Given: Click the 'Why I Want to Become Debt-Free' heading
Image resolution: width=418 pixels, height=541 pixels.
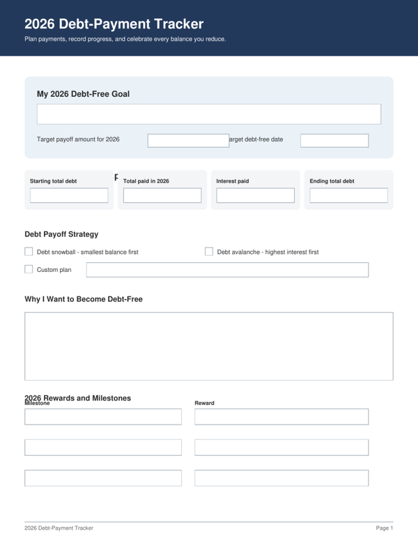Looking at the screenshot, I should tap(84, 299).
